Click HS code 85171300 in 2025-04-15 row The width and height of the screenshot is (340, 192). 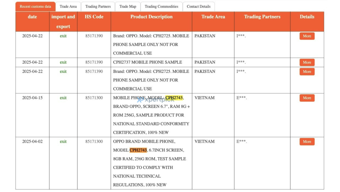(x=94, y=98)
